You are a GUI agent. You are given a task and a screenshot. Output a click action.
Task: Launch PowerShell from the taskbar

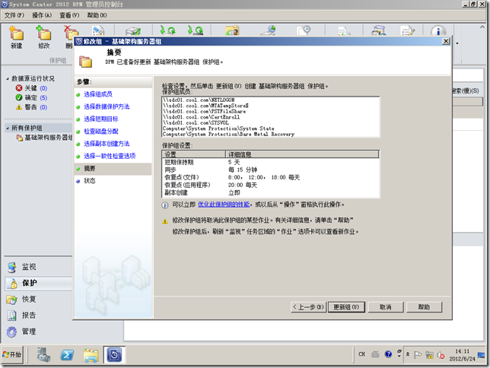tap(67, 355)
